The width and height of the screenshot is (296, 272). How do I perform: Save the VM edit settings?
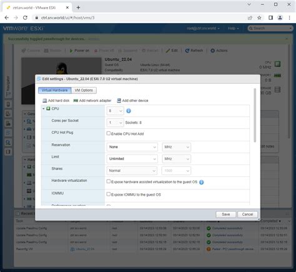click(226, 214)
